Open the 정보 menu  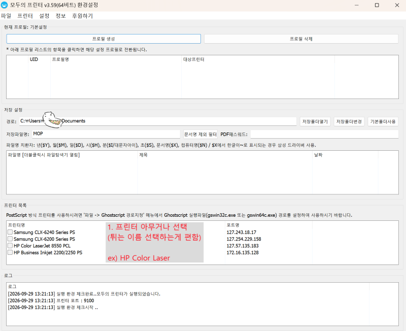point(60,16)
